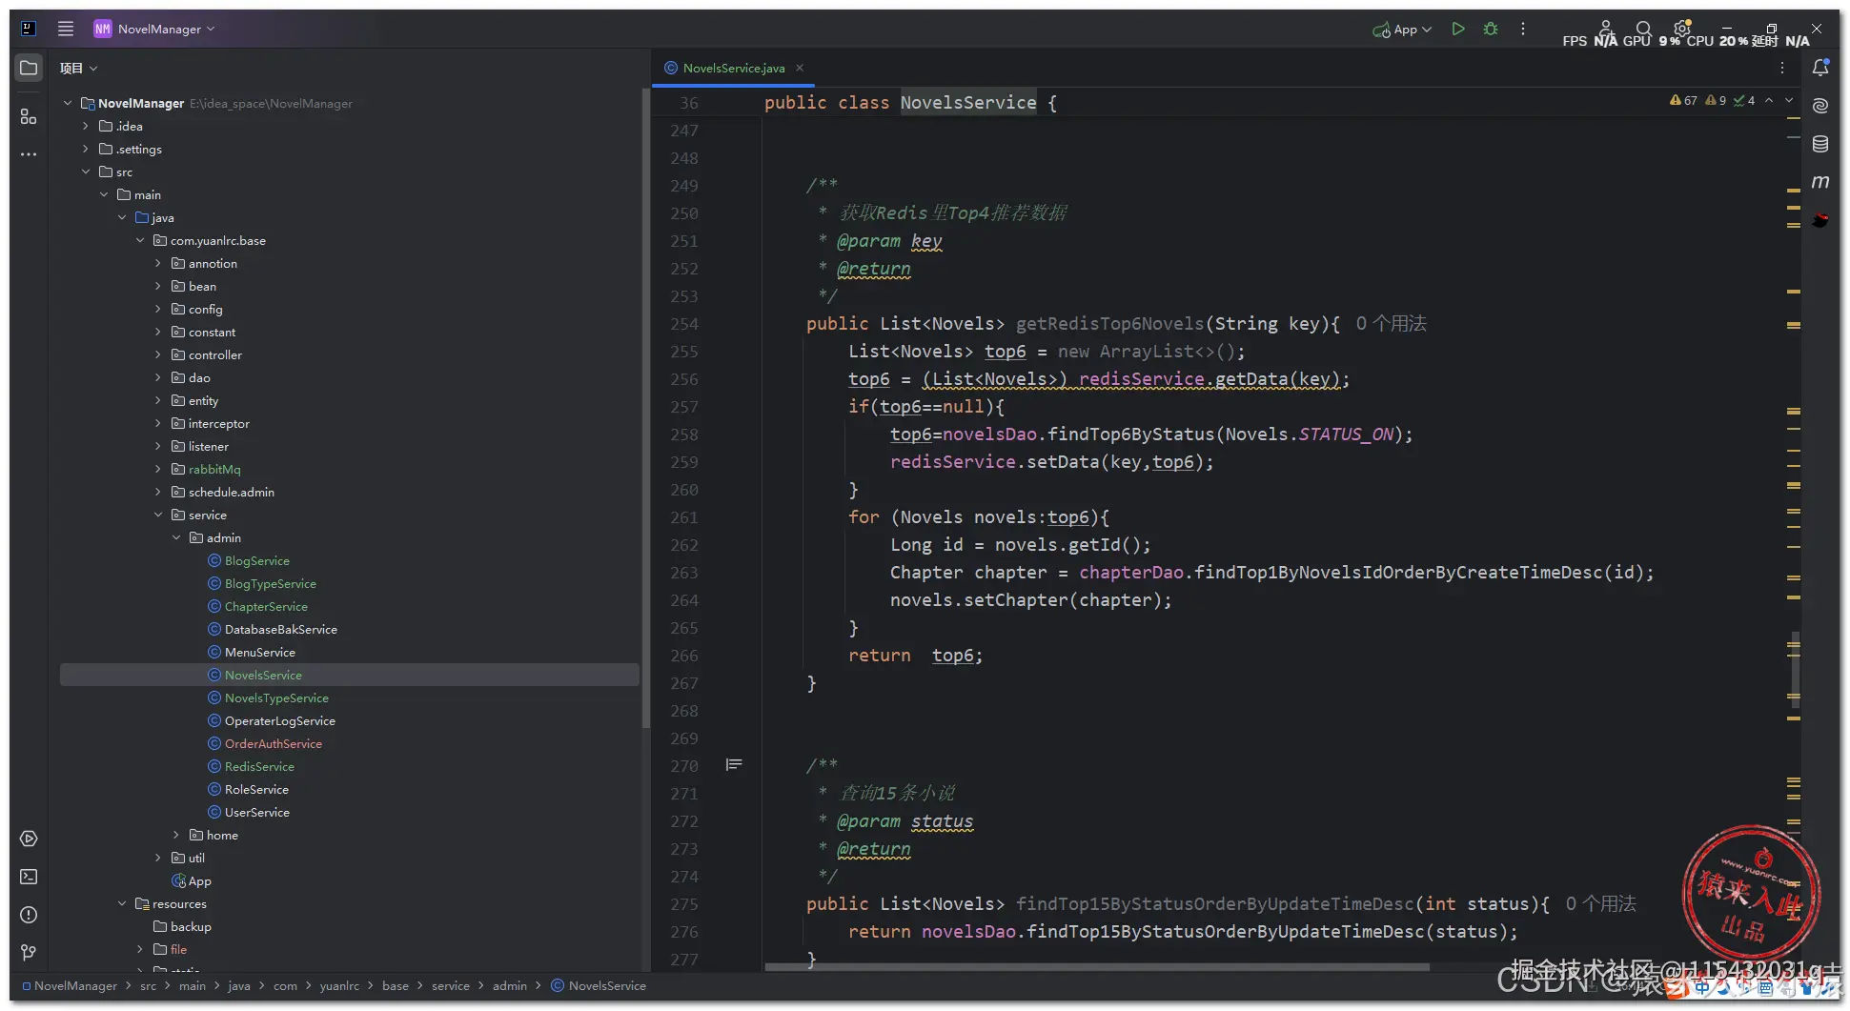Screen dimensions: 1850x1011
Task: Click the NovelsService breadcrumb
Action: (599, 986)
